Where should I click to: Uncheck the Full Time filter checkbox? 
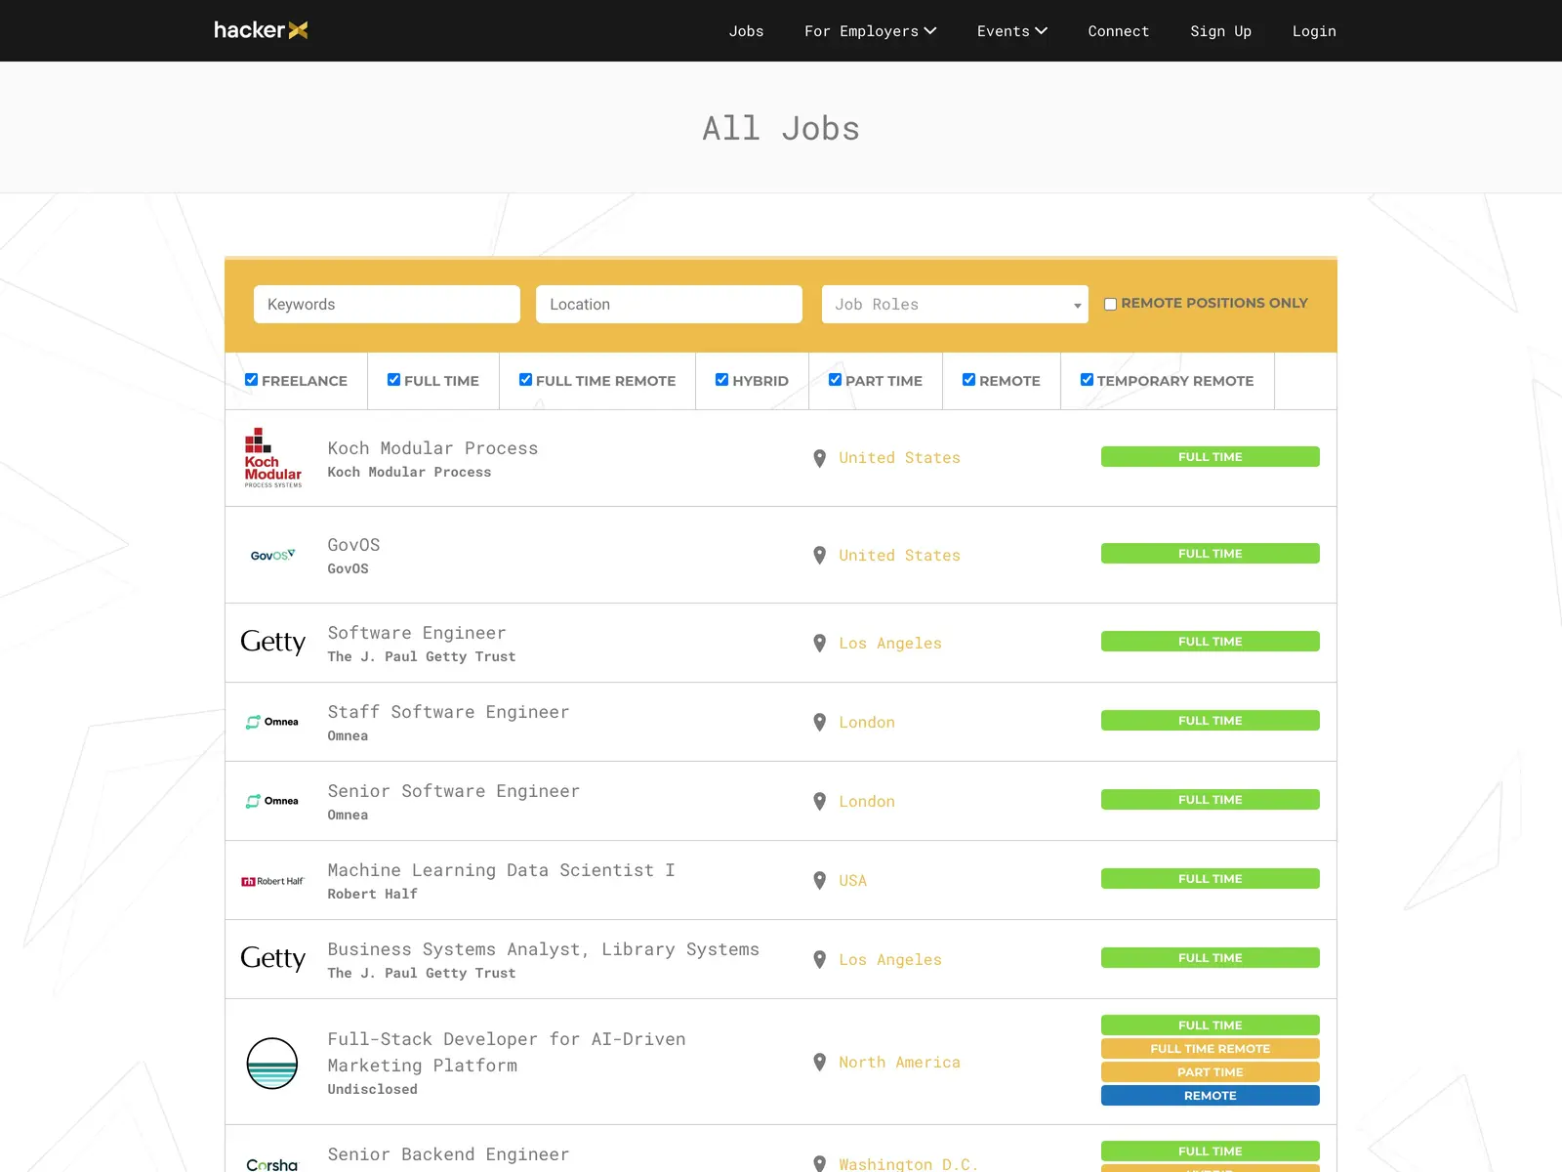(394, 380)
